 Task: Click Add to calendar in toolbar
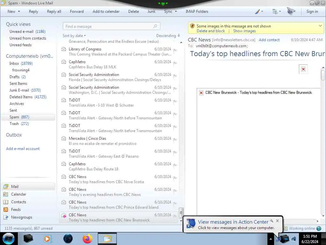(x=106, y=11)
